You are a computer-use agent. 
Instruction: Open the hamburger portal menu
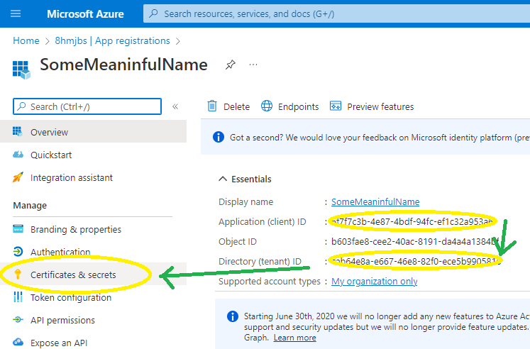[16, 14]
